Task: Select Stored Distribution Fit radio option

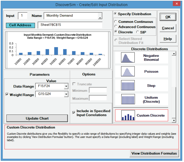Action: tap(116, 40)
